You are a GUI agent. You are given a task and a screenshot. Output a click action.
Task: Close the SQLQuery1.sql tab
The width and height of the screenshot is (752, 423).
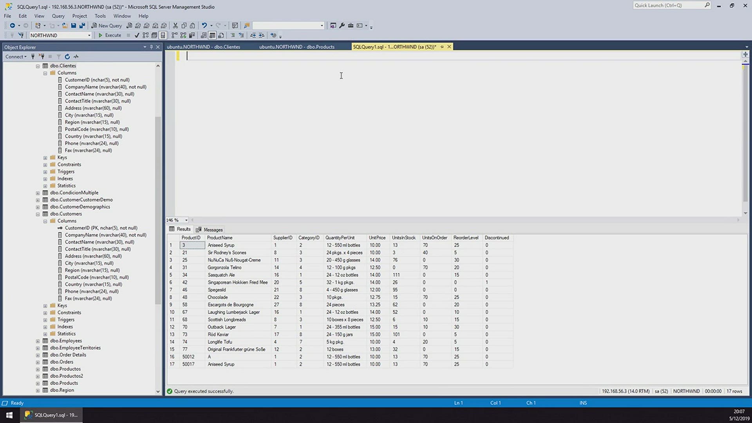449,47
